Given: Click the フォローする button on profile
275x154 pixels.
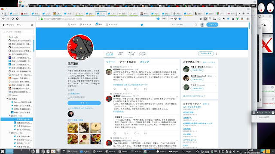Looking at the screenshot, I should pyautogui.click(x=206, y=53).
